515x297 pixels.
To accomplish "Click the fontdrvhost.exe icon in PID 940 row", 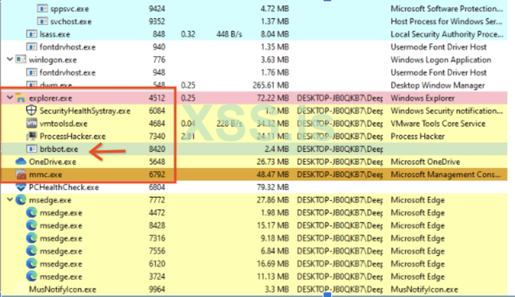I will point(31,47).
